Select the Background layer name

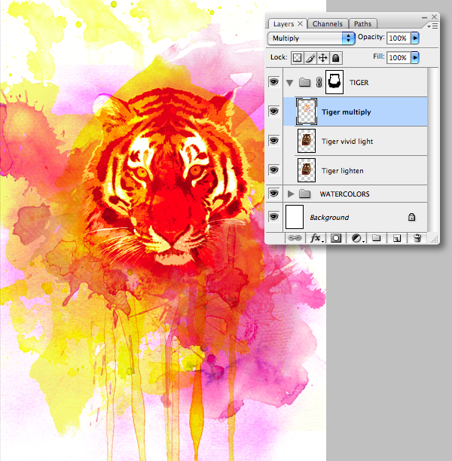pyautogui.click(x=329, y=218)
